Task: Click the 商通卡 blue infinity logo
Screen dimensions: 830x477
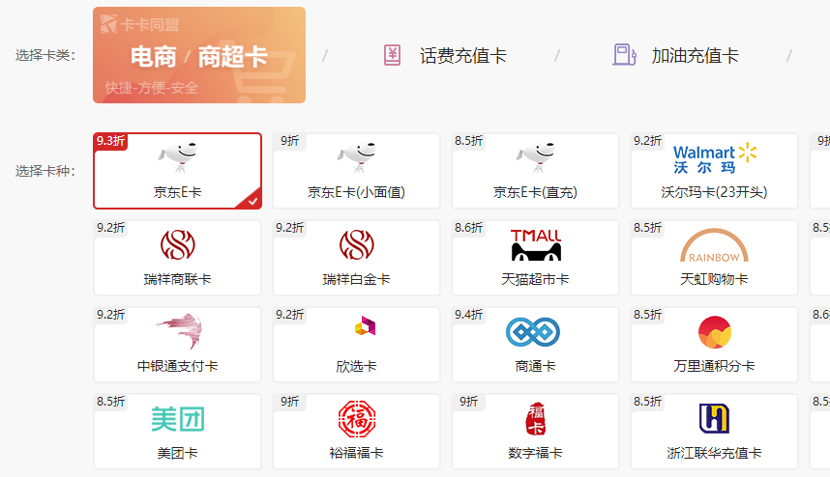Action: [535, 331]
